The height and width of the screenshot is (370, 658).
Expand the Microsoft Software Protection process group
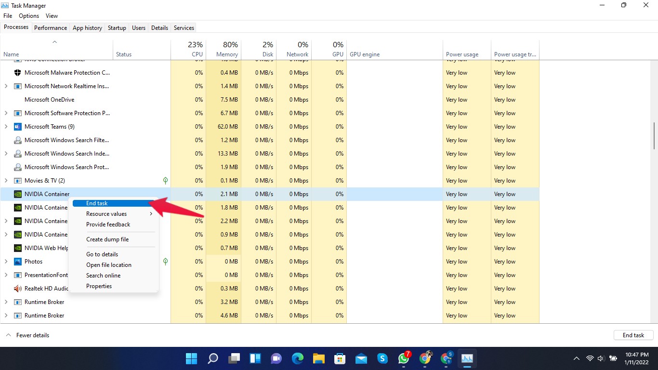point(6,113)
